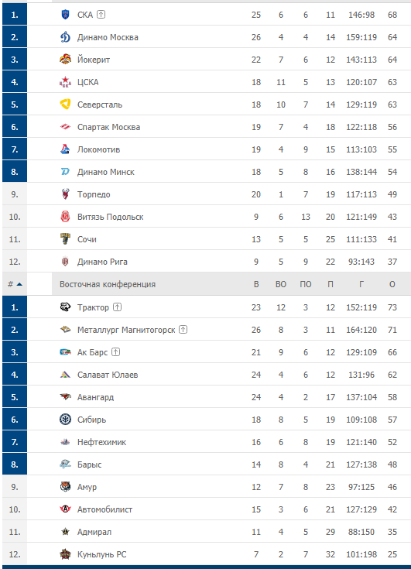This screenshot has height=569, width=411.
Task: Click the Dinamo Moscow logo icon
Action: [x=65, y=37]
